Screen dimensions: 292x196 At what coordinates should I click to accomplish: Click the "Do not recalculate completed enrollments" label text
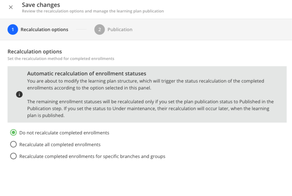point(64,133)
